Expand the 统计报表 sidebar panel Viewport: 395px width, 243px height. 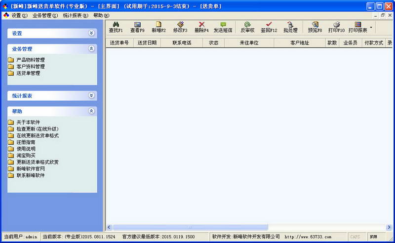tap(91, 95)
